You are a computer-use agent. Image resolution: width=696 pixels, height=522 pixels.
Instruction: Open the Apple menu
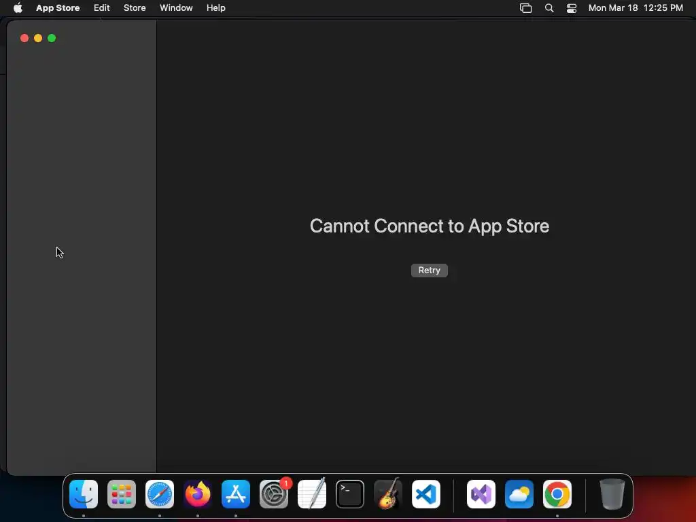(18, 7)
